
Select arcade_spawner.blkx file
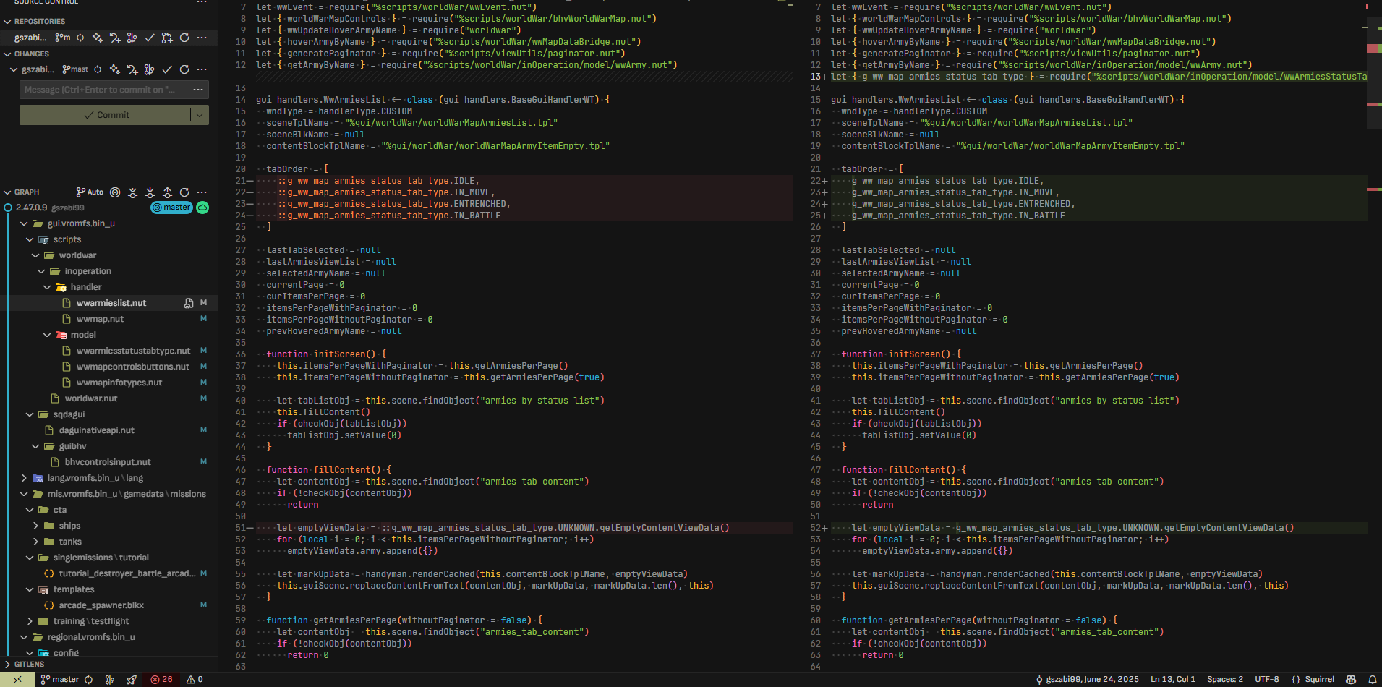[x=101, y=605]
